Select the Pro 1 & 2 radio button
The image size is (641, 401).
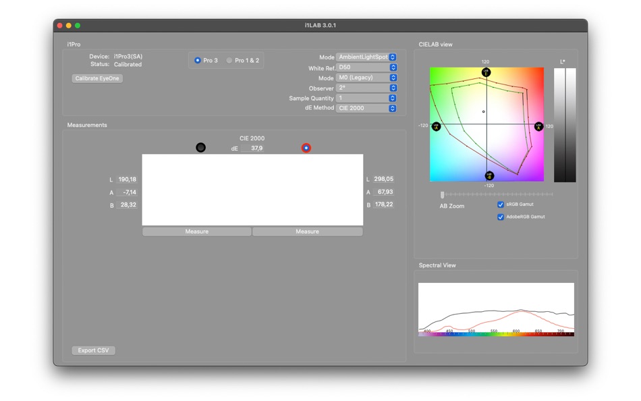229,60
